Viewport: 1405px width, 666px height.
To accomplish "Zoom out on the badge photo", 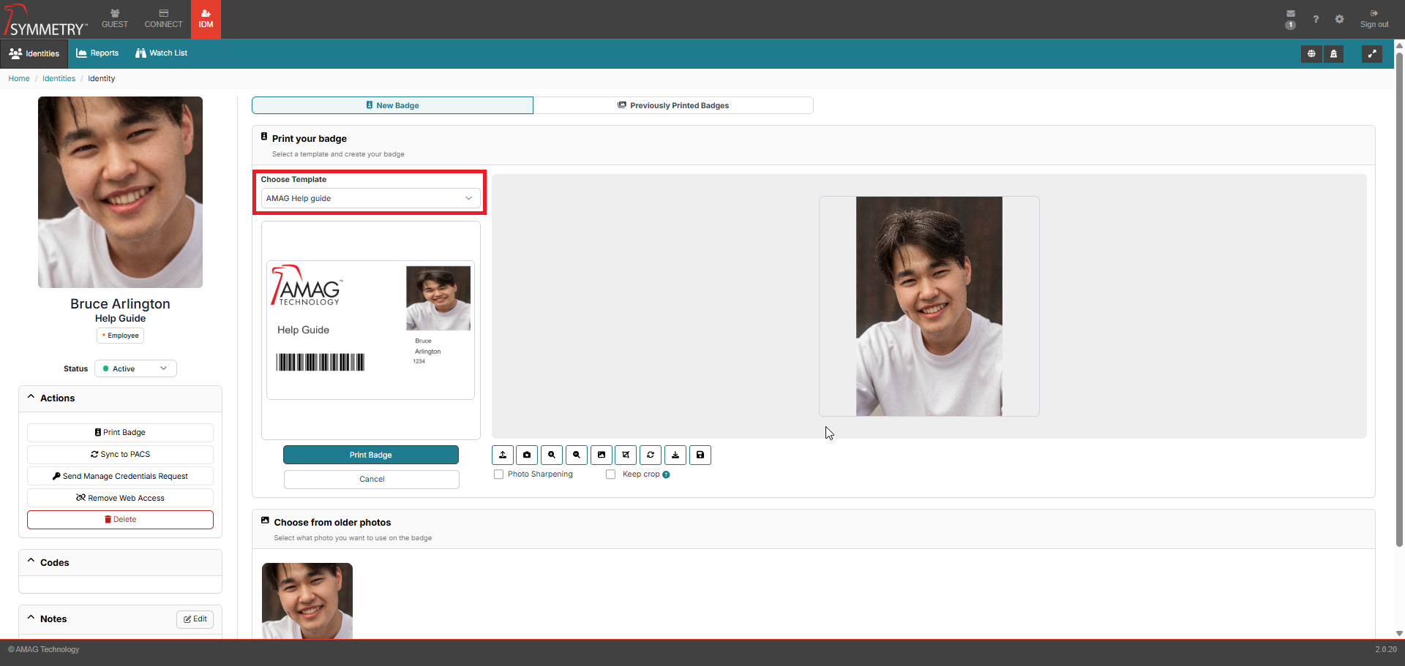I will [x=577, y=455].
